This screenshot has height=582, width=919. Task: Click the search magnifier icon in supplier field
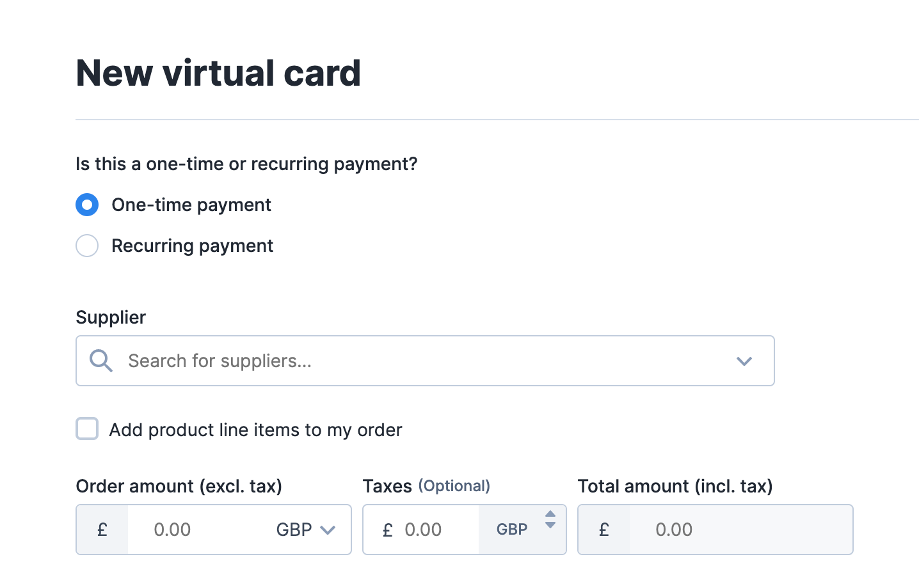click(x=100, y=361)
